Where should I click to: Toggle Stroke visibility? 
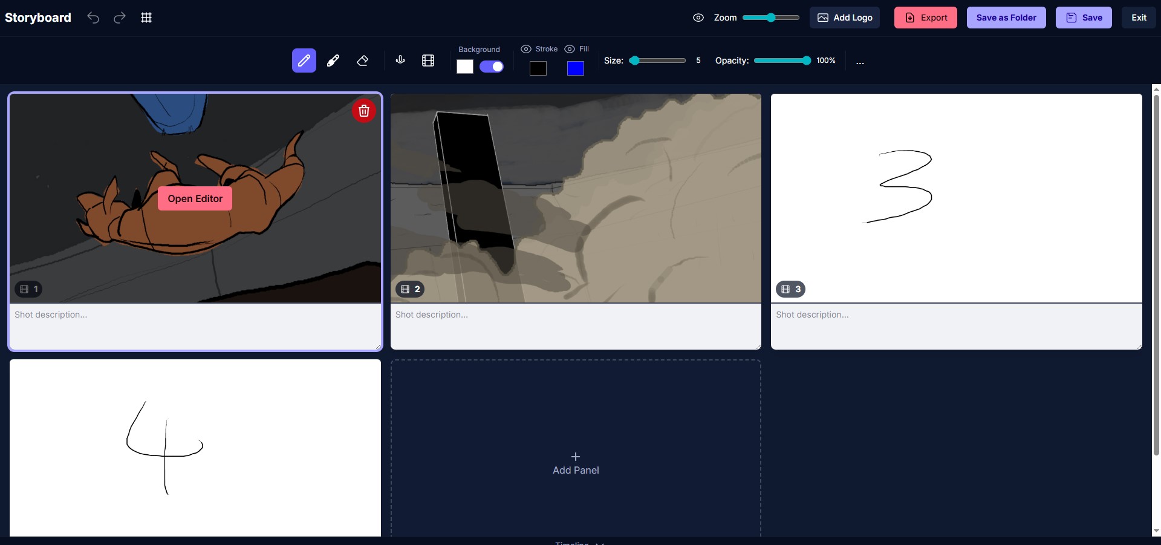[x=525, y=49]
